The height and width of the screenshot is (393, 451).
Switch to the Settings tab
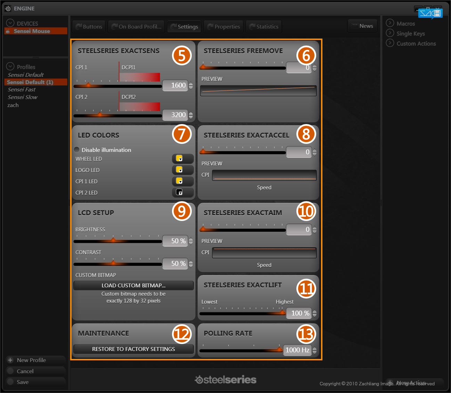tap(184, 26)
